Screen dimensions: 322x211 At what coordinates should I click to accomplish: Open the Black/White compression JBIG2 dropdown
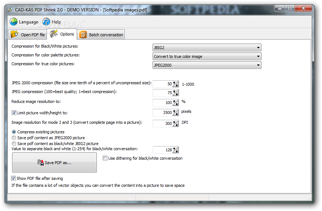click(x=207, y=48)
